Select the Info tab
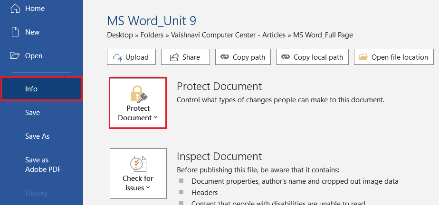 (41, 89)
